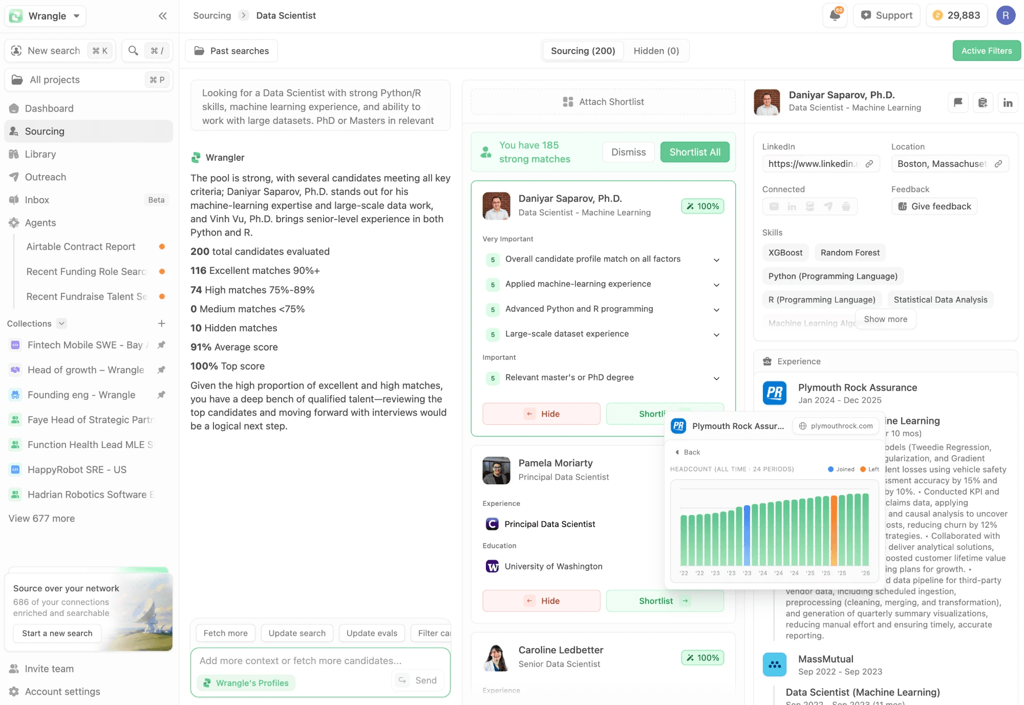Screen dimensions: 1024x705
Task: Open Dashboard in sidebar
Action: 89,109
